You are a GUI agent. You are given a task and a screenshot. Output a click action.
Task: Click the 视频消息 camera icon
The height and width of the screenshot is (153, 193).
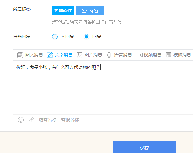click(x=139, y=55)
